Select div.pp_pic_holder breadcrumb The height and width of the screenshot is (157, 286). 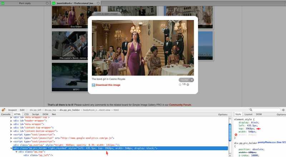point(70,110)
